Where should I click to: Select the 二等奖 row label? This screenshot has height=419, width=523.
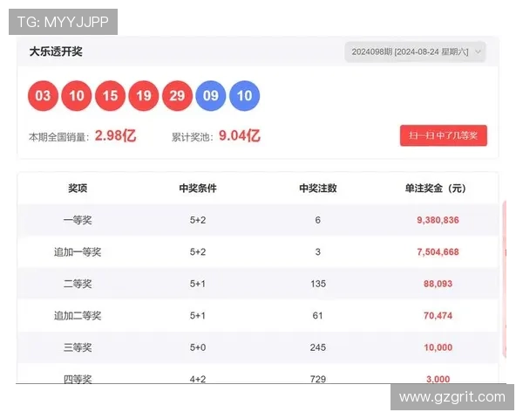click(x=78, y=284)
